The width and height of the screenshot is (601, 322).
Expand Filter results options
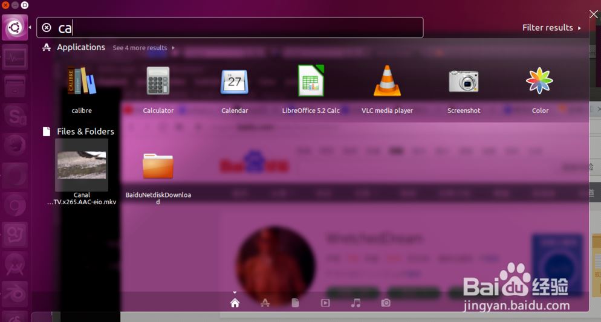tap(551, 28)
